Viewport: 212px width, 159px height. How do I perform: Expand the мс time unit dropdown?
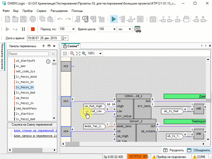130,29
